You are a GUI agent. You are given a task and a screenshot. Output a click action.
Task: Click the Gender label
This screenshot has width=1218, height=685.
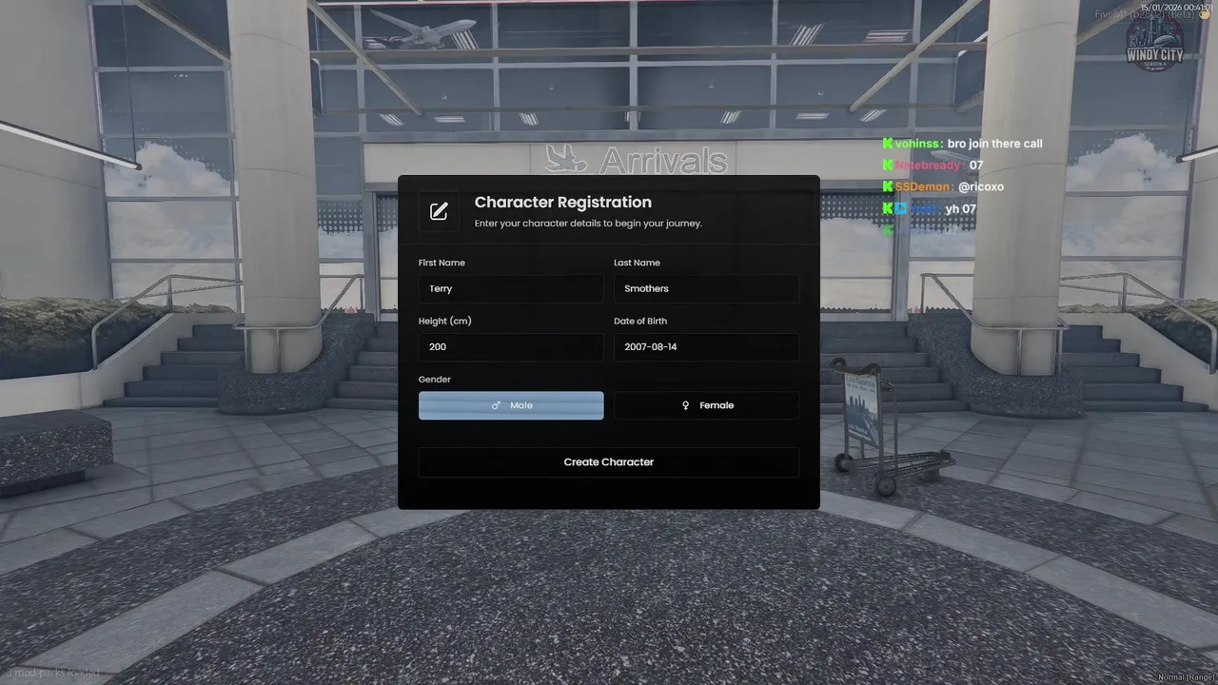pos(435,380)
